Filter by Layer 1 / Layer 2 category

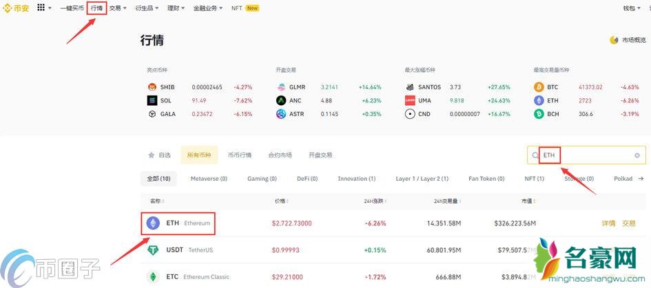pos(422,179)
